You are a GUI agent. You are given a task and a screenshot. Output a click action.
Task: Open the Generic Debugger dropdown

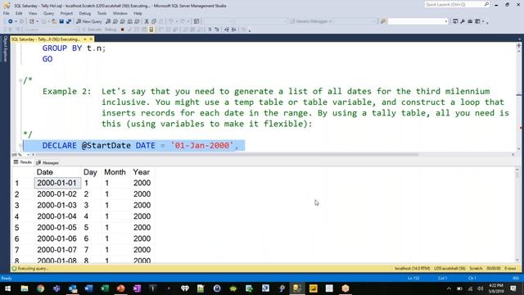[331, 21]
